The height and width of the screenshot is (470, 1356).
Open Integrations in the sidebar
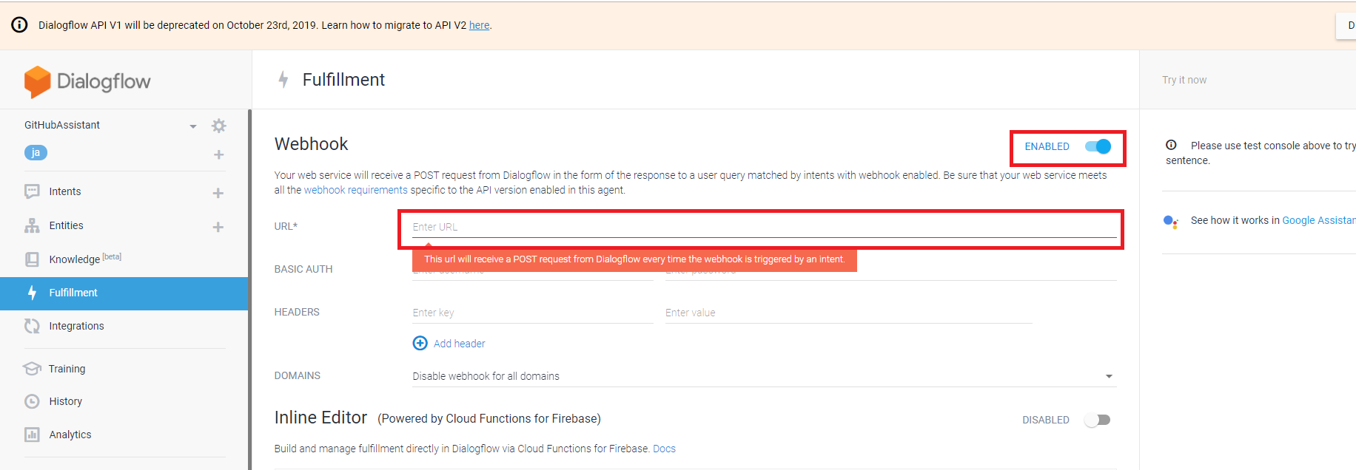point(76,326)
